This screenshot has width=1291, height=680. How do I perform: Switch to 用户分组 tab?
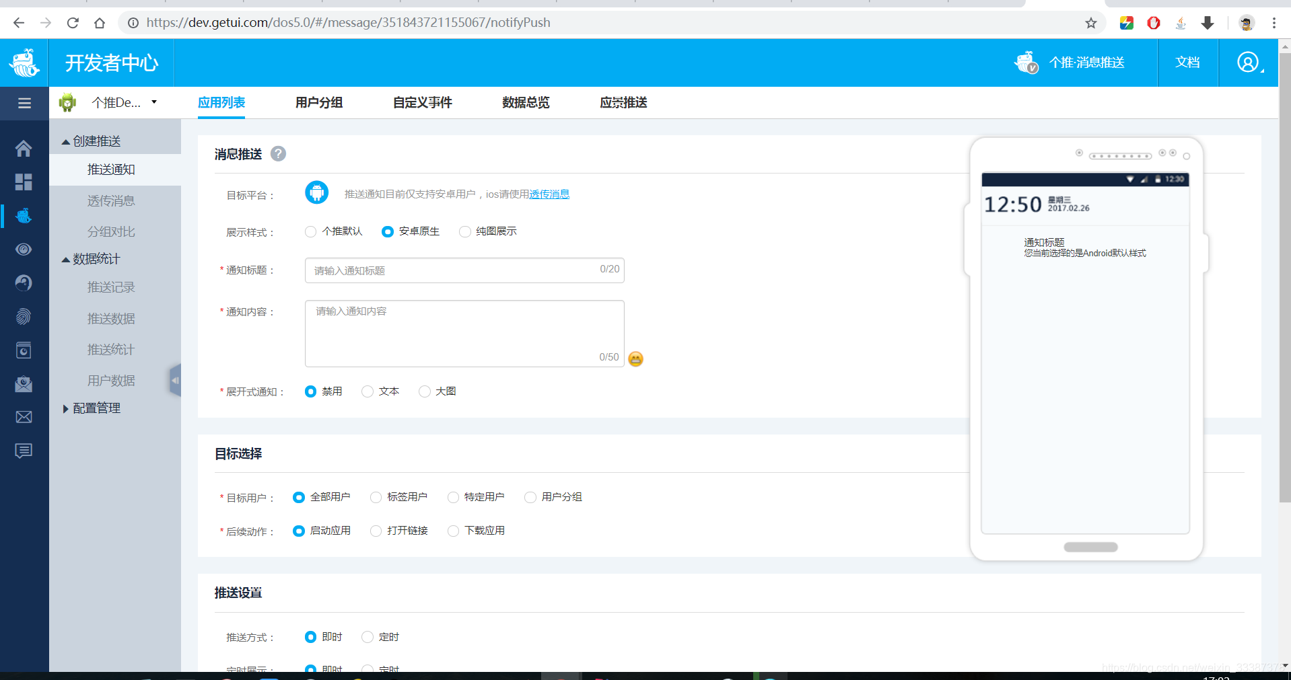pyautogui.click(x=319, y=103)
